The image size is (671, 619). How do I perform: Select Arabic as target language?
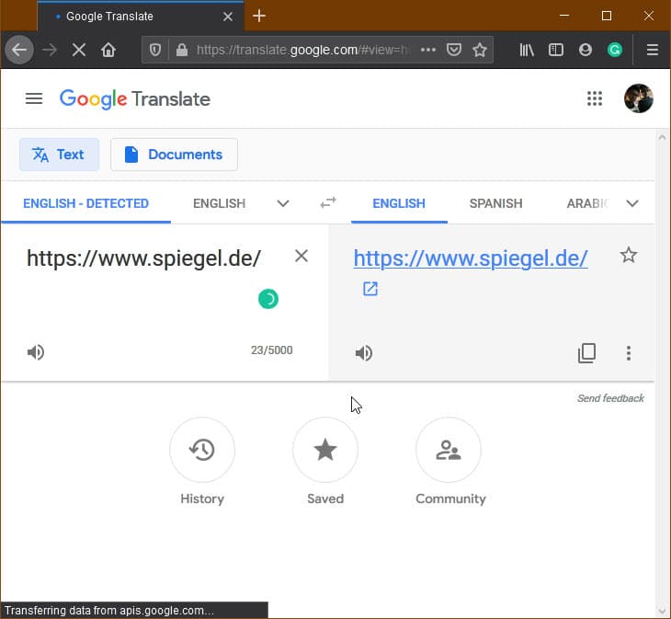click(x=587, y=203)
